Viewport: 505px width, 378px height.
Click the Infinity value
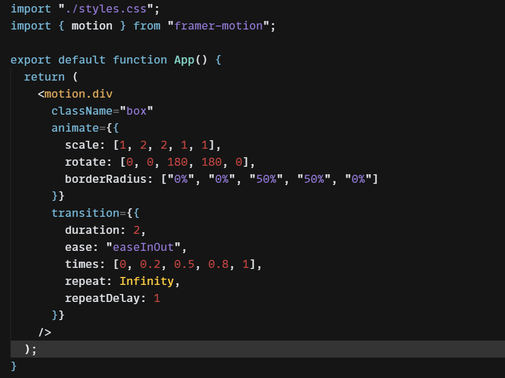click(147, 282)
